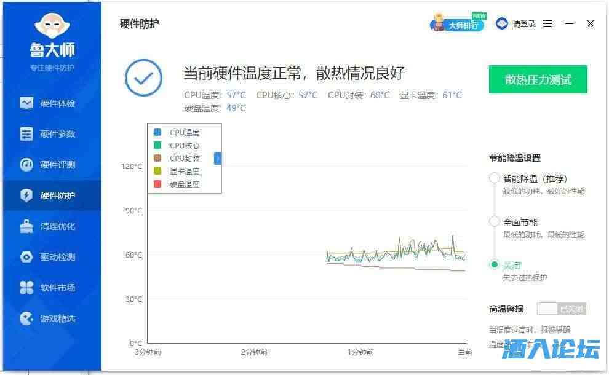Click the 软件市场 four-leaf icon
The width and height of the screenshot is (609, 375).
click(26, 288)
